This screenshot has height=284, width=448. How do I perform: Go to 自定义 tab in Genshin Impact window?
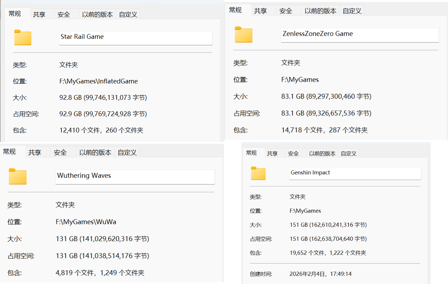(348, 154)
